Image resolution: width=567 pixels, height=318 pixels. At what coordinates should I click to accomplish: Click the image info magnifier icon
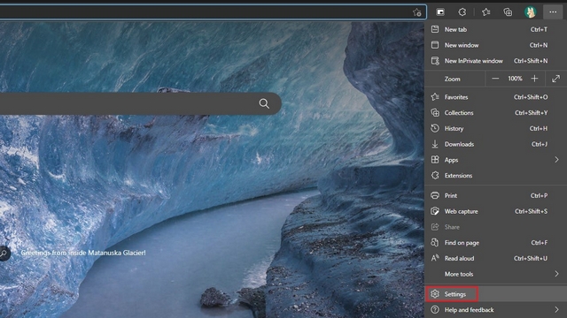pyautogui.click(x=4, y=254)
